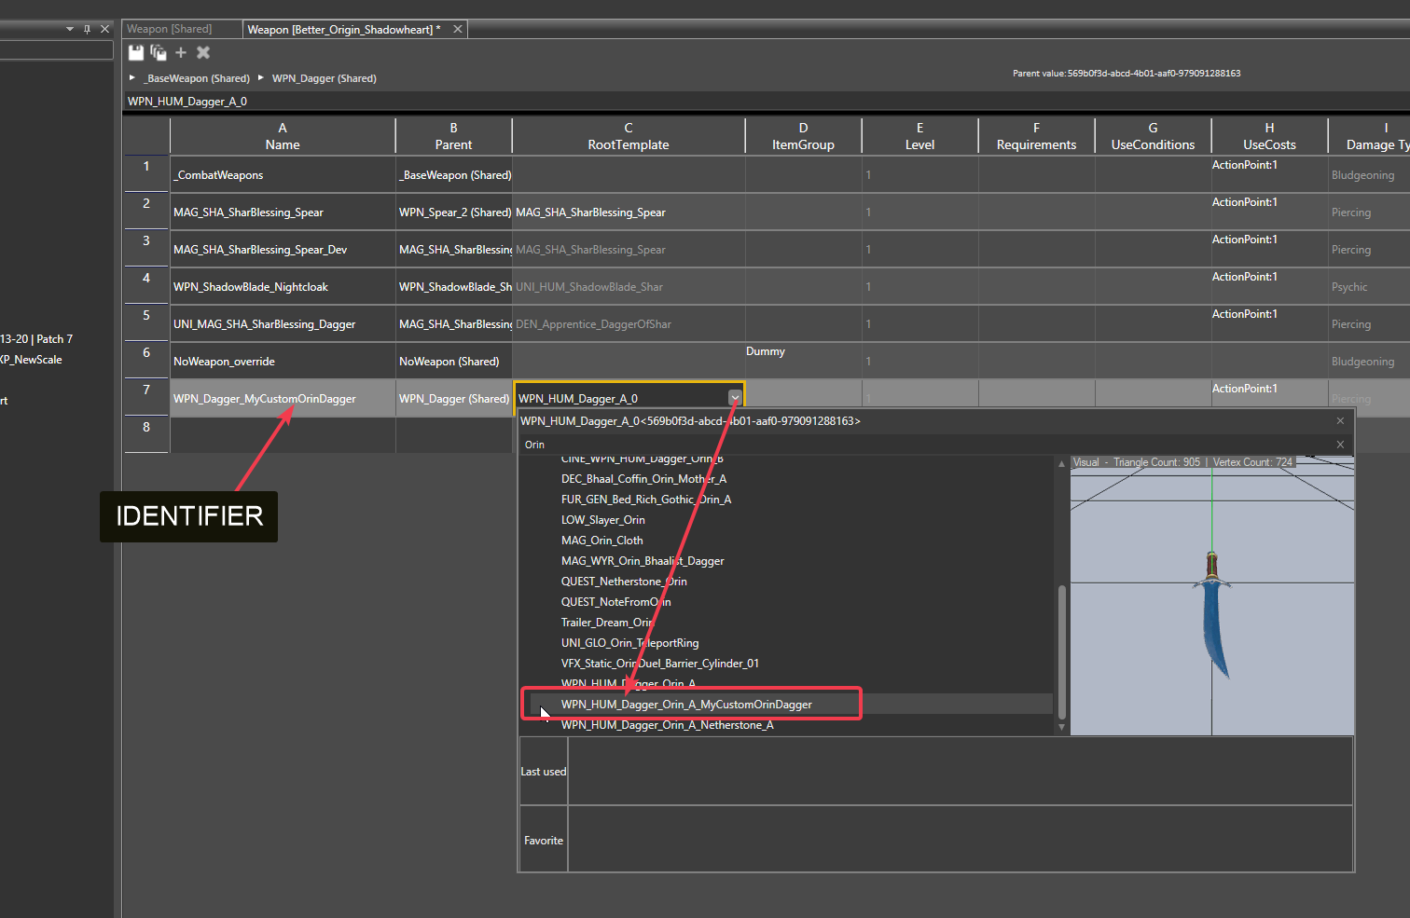This screenshot has height=918, width=1410.
Task: Click the copy/duplicate entries toolbar icon
Action: [x=159, y=53]
